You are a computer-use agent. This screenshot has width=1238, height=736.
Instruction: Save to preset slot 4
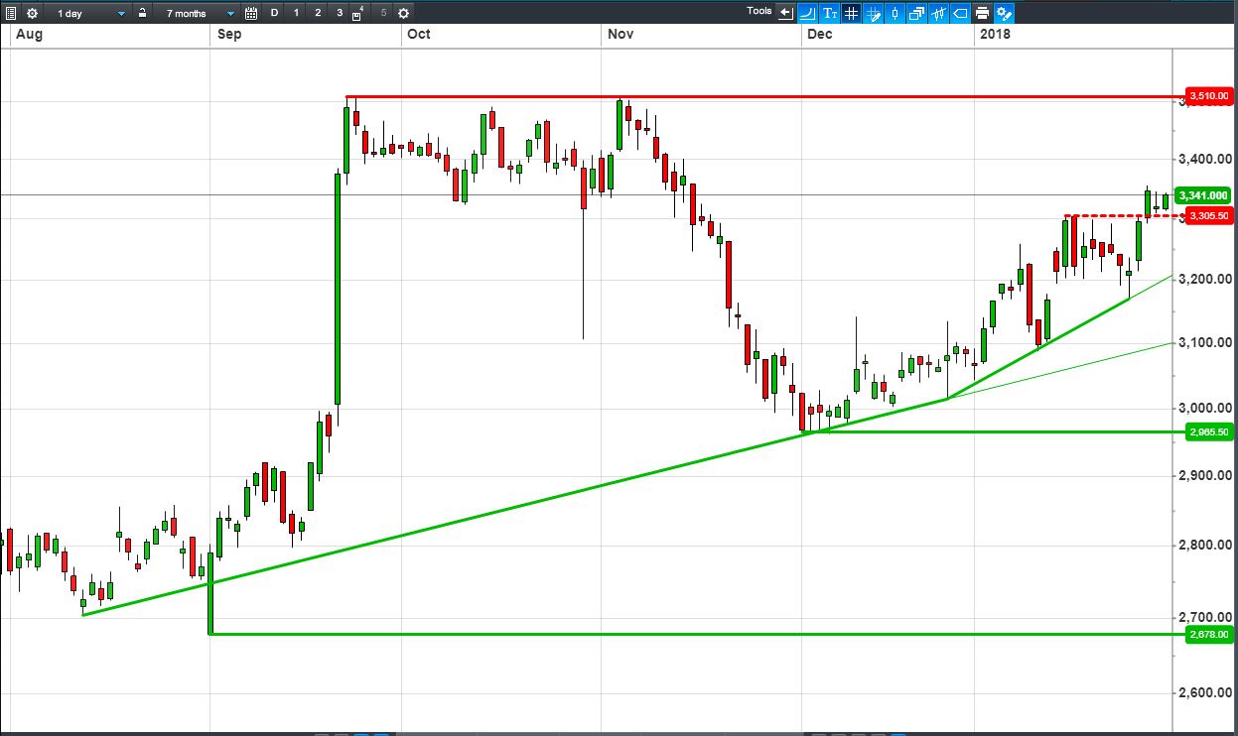(x=357, y=14)
